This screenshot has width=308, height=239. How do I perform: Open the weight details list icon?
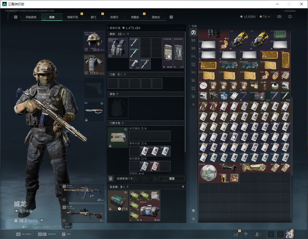coord(42,220)
